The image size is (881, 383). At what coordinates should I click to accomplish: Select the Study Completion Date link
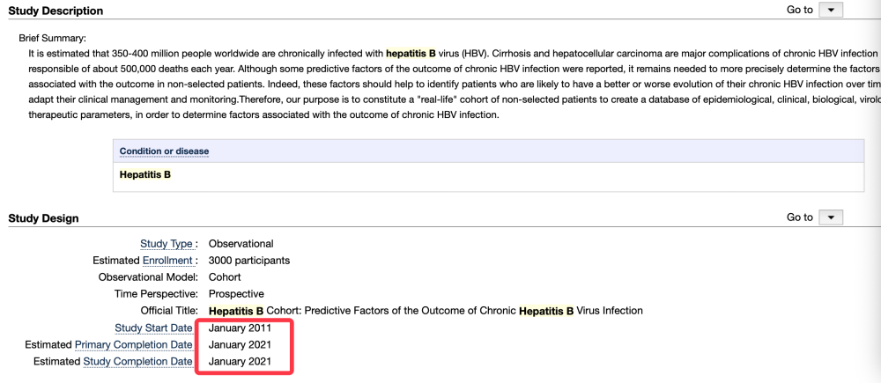[x=137, y=362]
